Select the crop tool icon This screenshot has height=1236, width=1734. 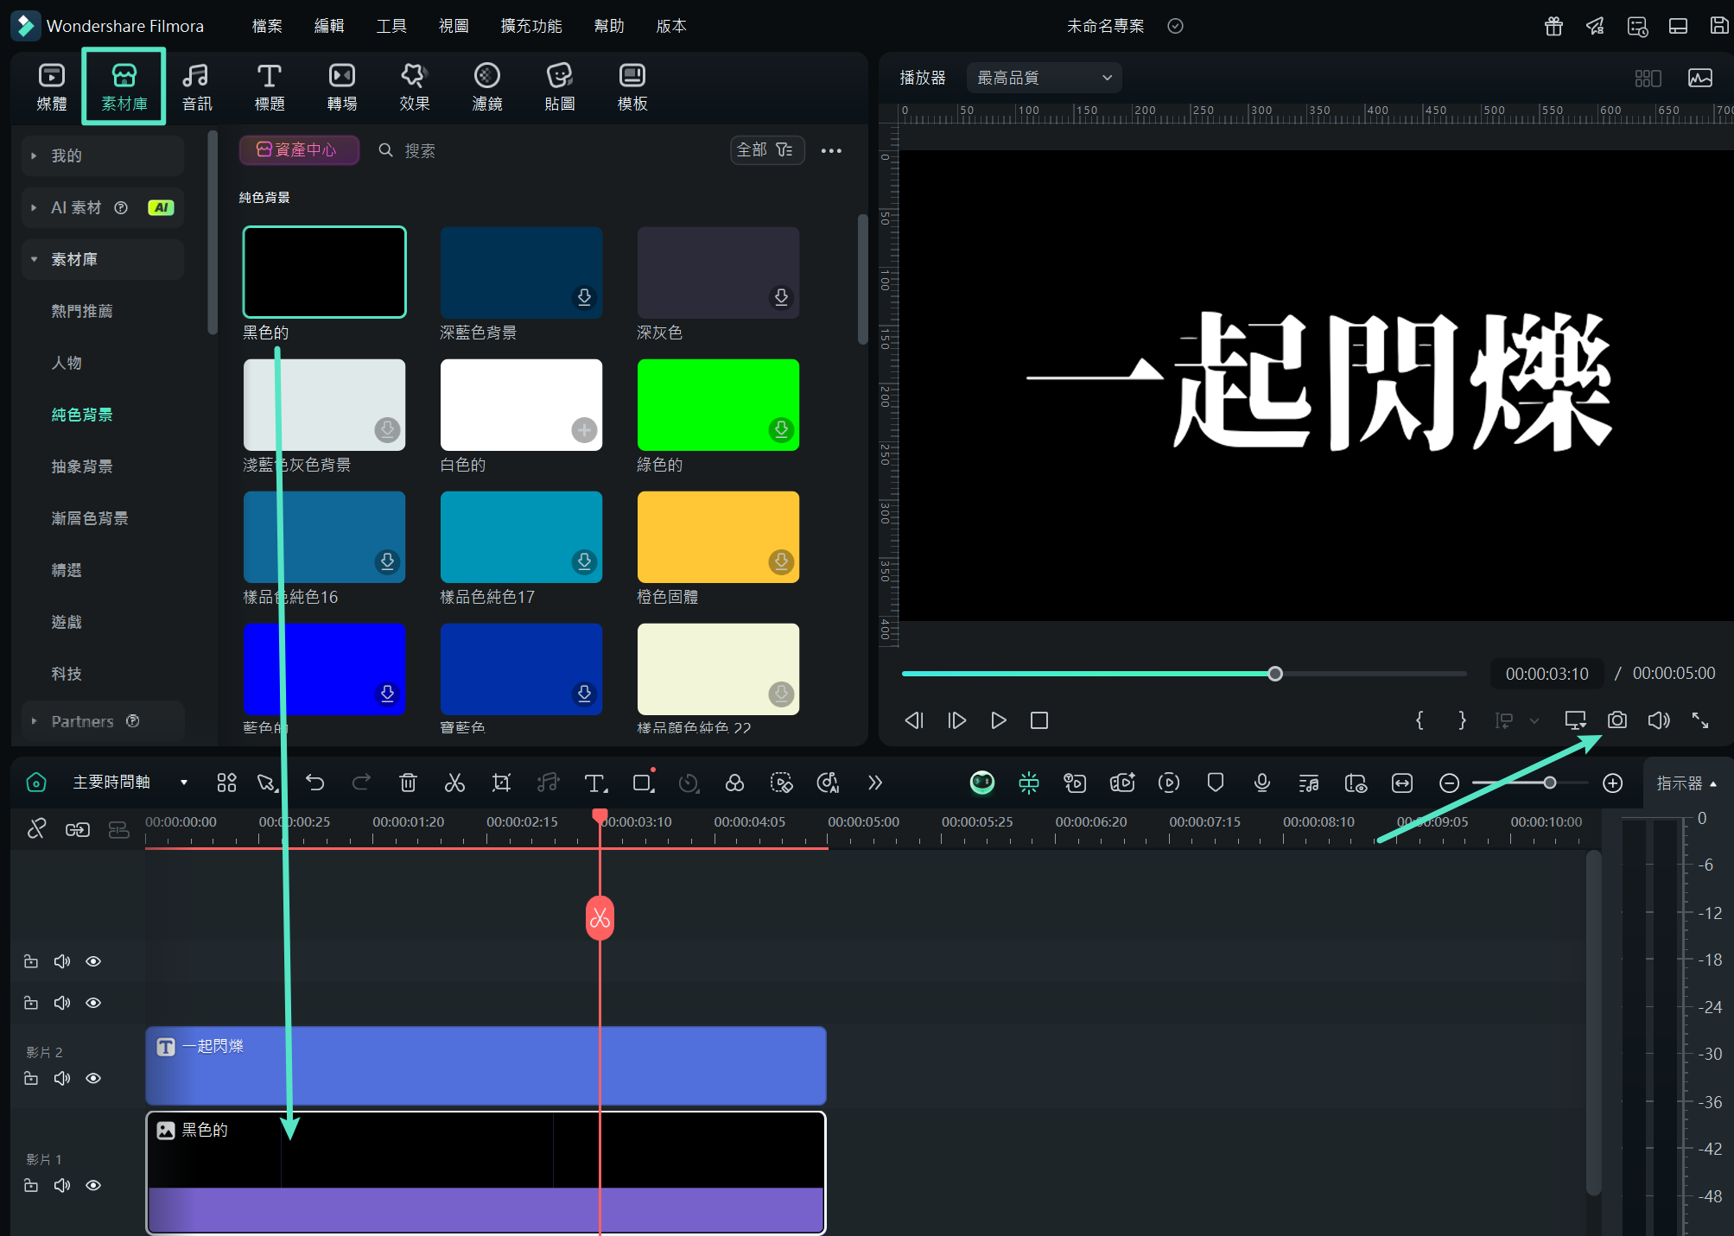(501, 783)
